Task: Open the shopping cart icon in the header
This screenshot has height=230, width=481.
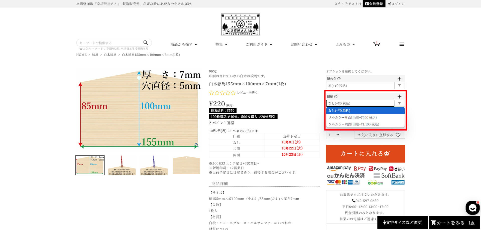Action: coord(377,44)
